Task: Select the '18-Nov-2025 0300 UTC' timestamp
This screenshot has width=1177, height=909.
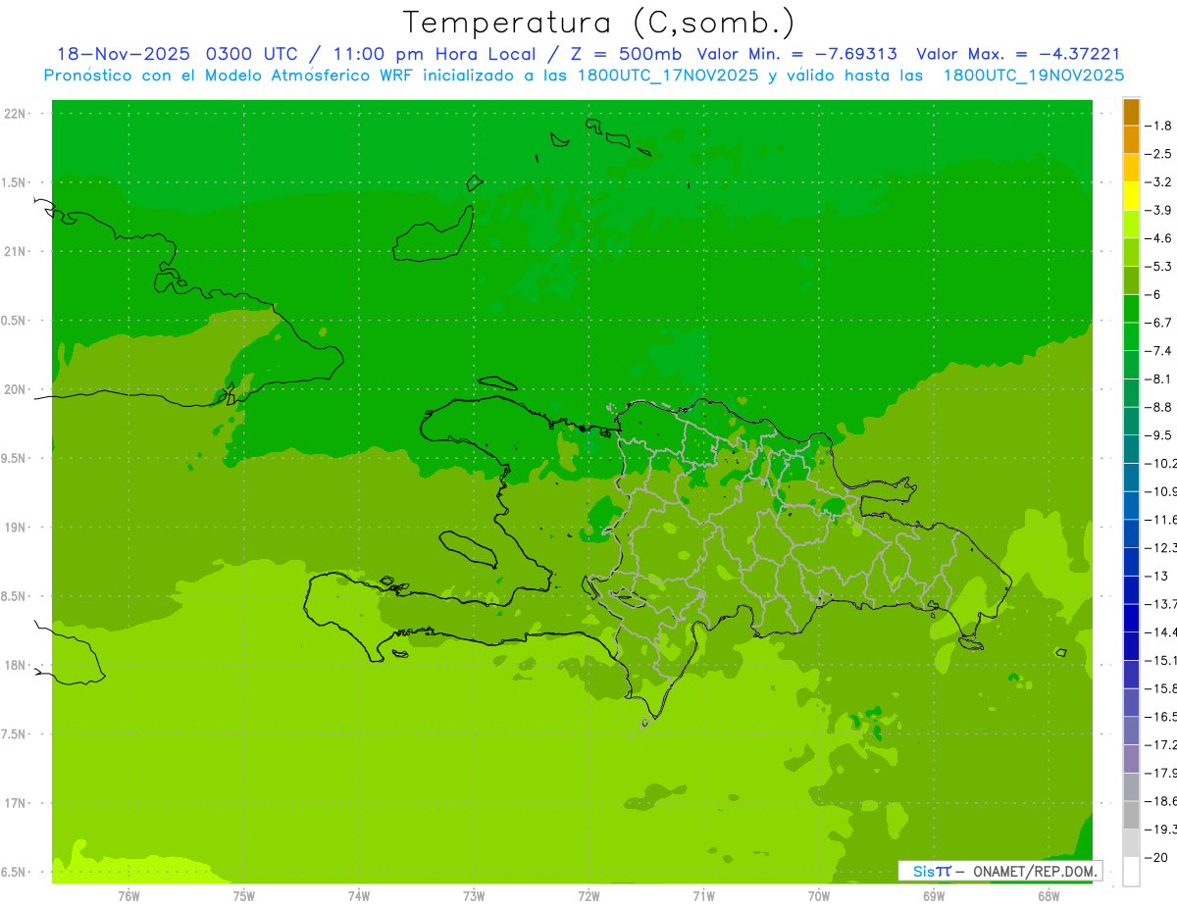Action: pos(177,54)
